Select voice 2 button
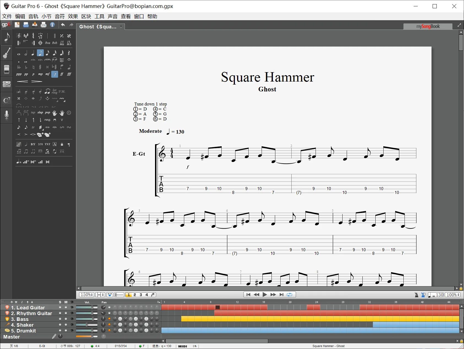Viewport: 464px width, 349px height. 135,295
